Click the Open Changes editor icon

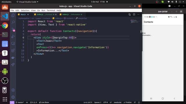click(x=130, y=14)
